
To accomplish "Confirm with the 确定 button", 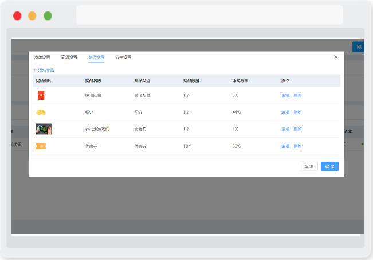I will (x=329, y=166).
